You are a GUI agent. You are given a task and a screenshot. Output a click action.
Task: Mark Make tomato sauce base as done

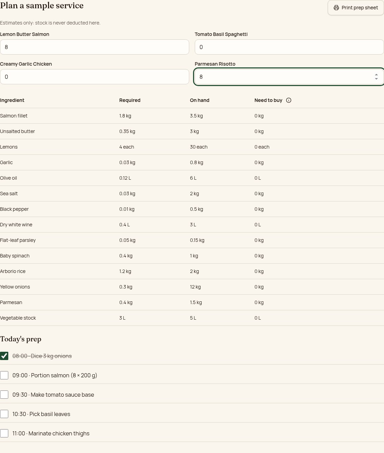tap(4, 395)
